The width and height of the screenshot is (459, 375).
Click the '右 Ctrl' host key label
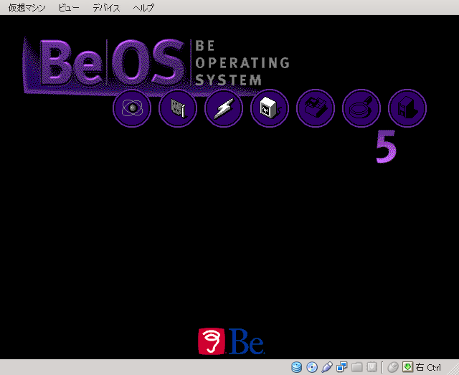pos(428,367)
